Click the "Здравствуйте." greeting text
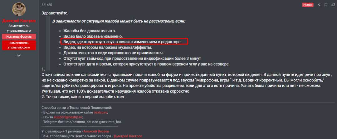 click(x=55, y=13)
